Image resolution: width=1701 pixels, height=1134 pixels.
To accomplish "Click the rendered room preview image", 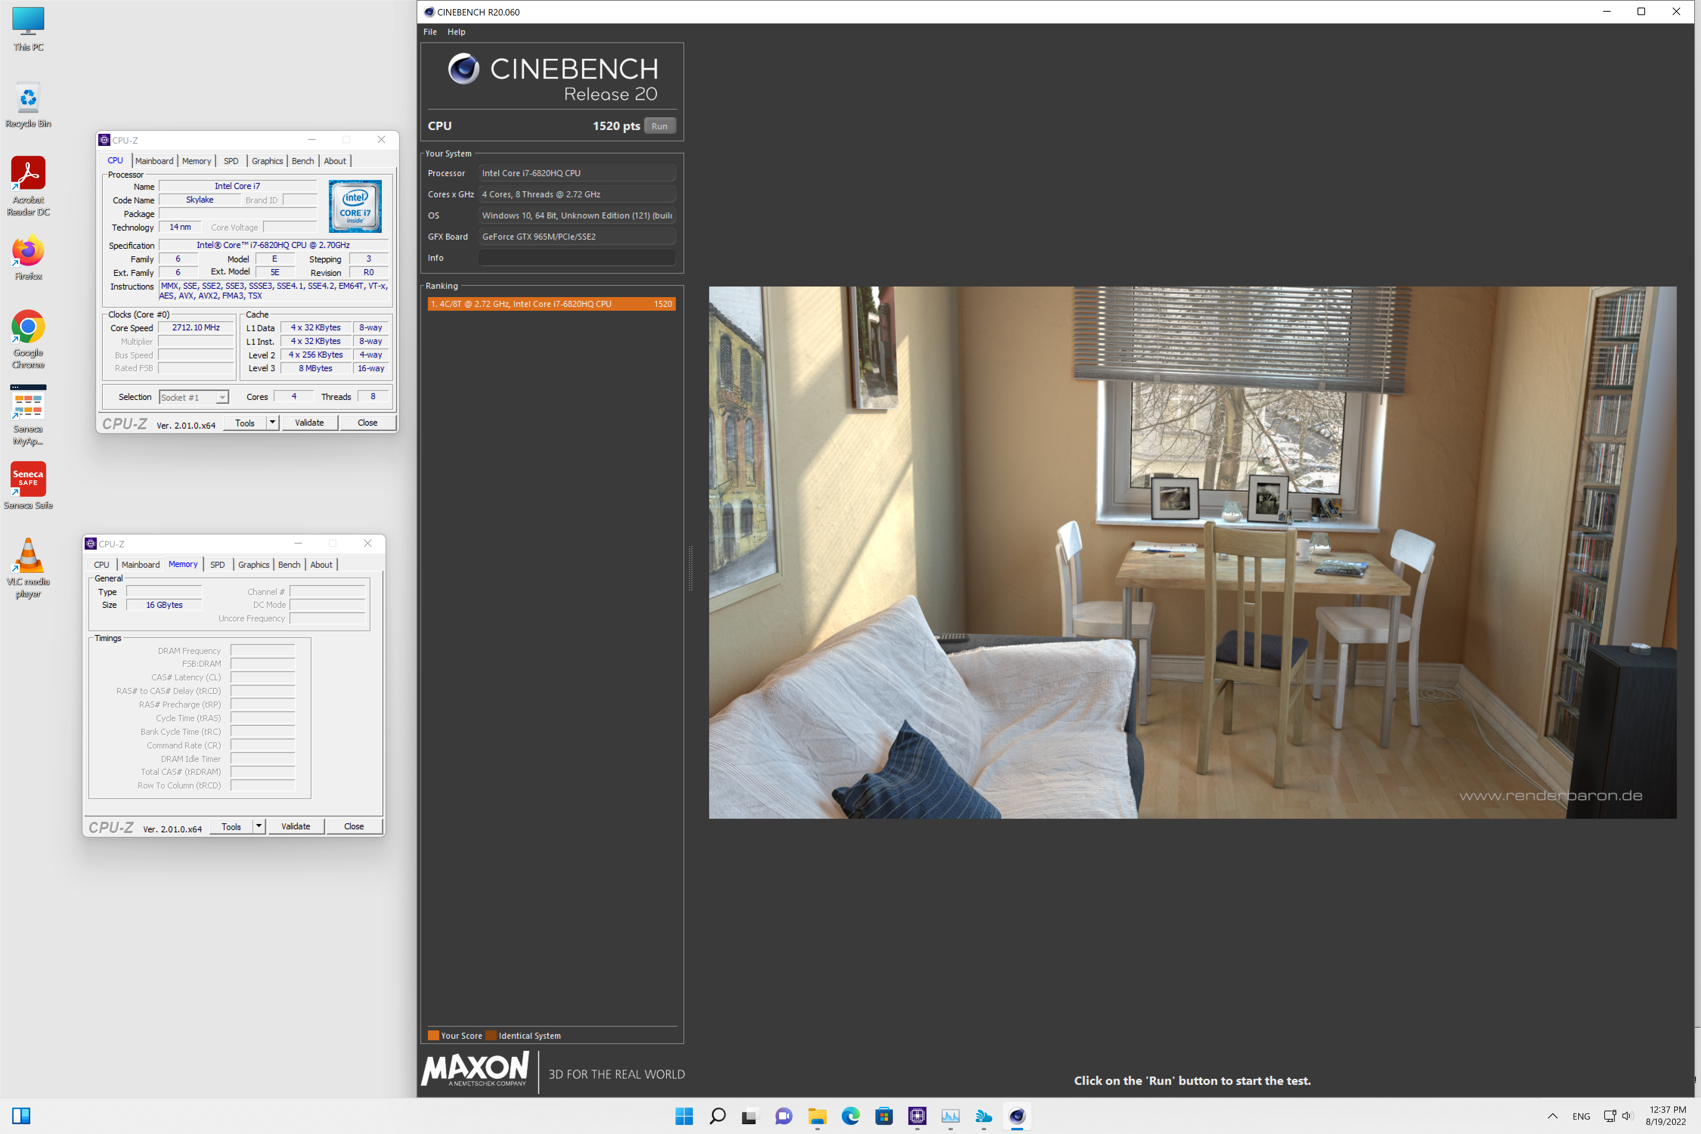I will (x=1192, y=553).
